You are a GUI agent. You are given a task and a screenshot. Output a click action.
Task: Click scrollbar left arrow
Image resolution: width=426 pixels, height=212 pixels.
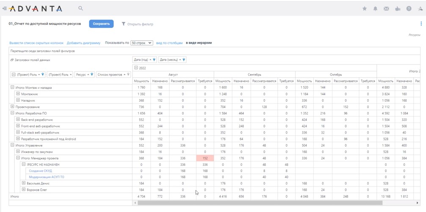(135, 203)
